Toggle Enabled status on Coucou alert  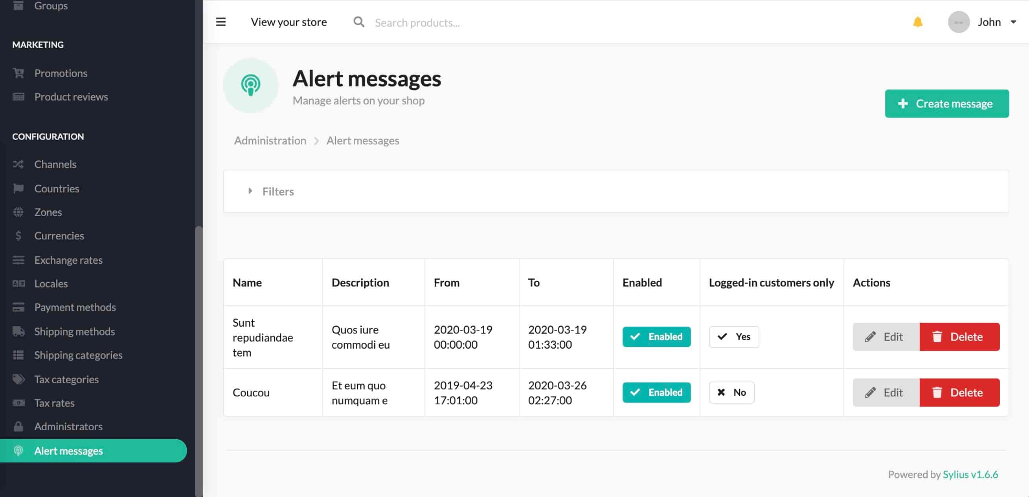click(x=656, y=391)
